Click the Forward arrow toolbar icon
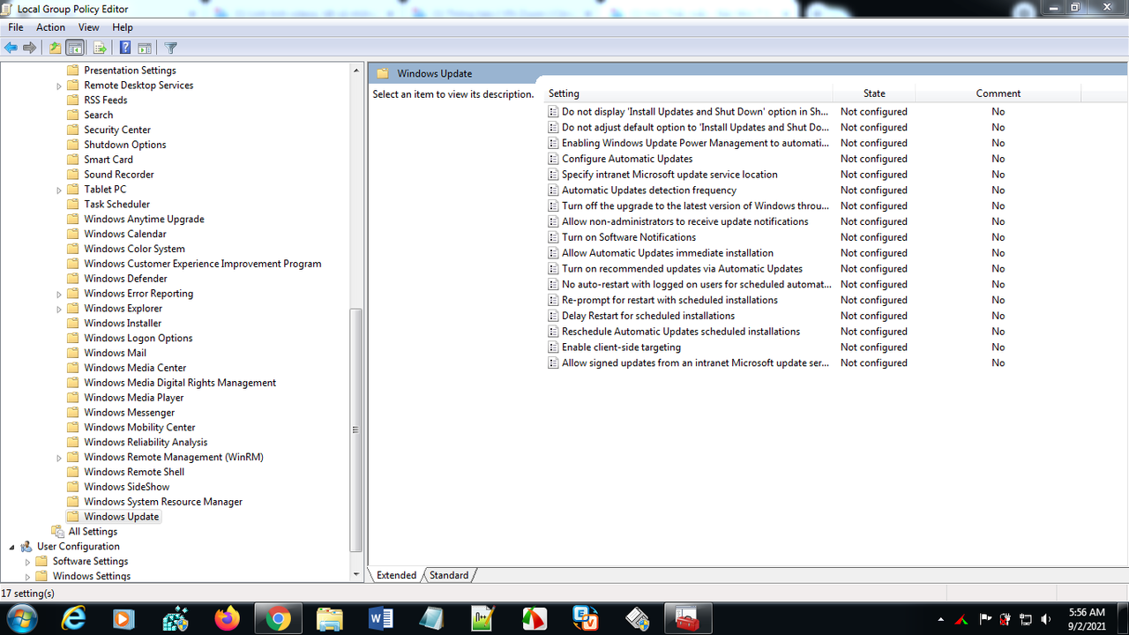 coord(30,48)
